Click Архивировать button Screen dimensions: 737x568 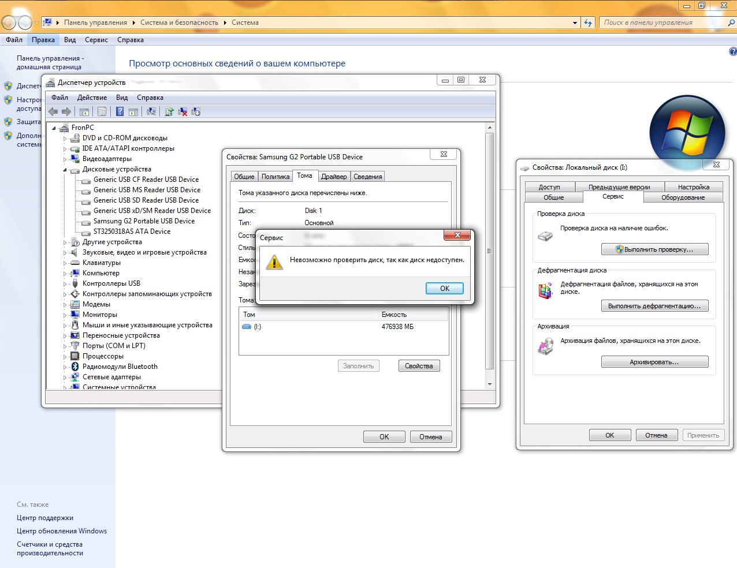pos(655,362)
